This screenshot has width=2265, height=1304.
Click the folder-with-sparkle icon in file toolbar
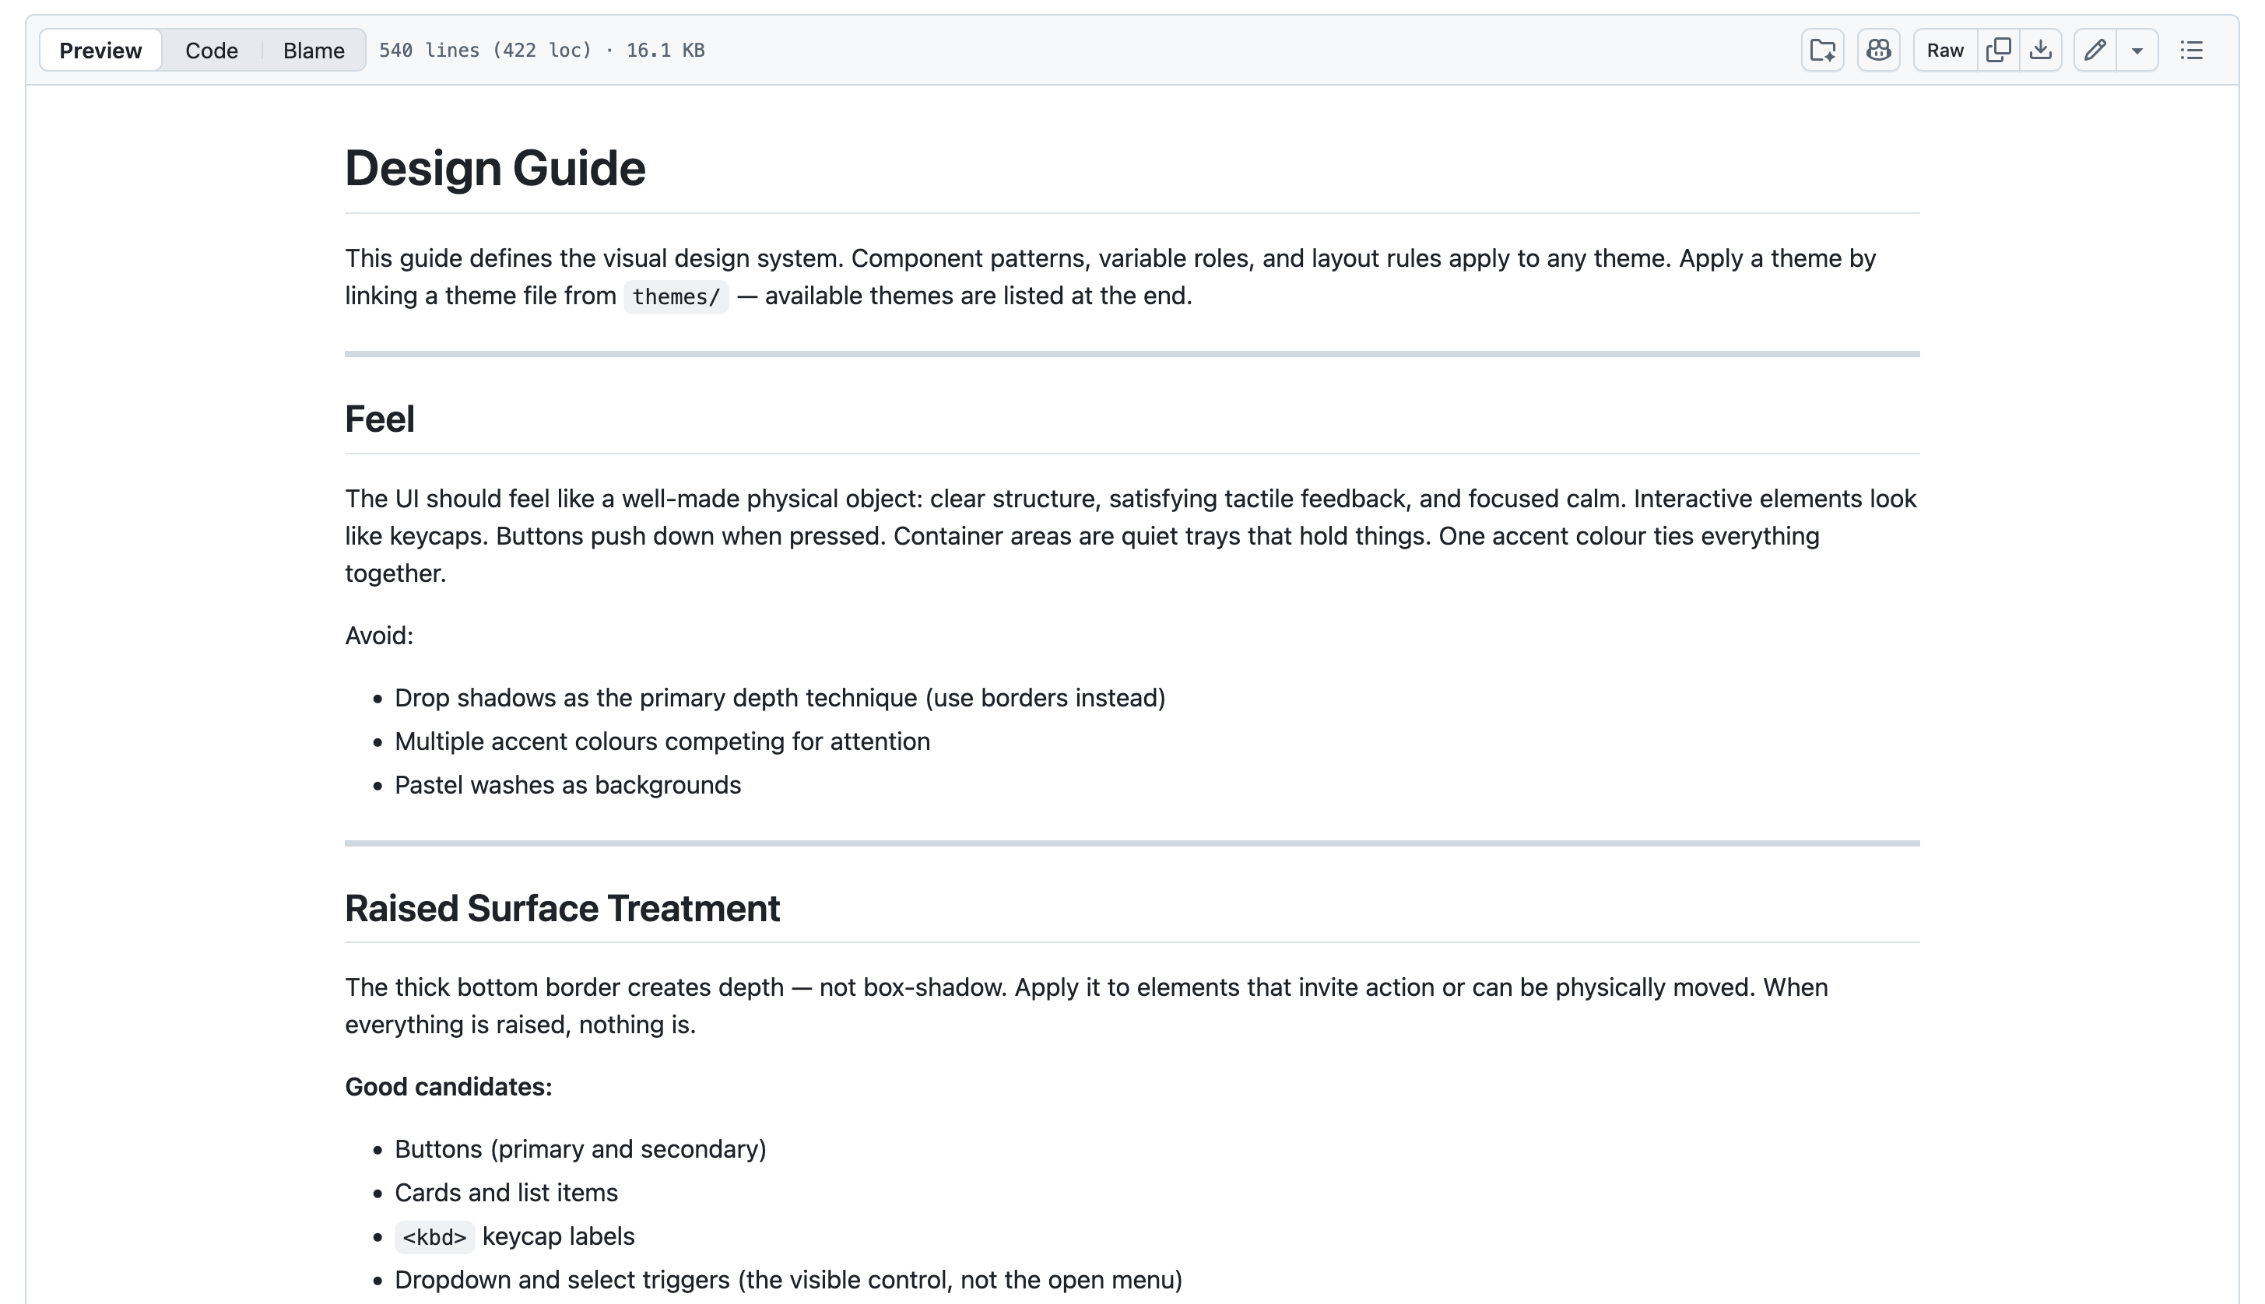point(1822,50)
